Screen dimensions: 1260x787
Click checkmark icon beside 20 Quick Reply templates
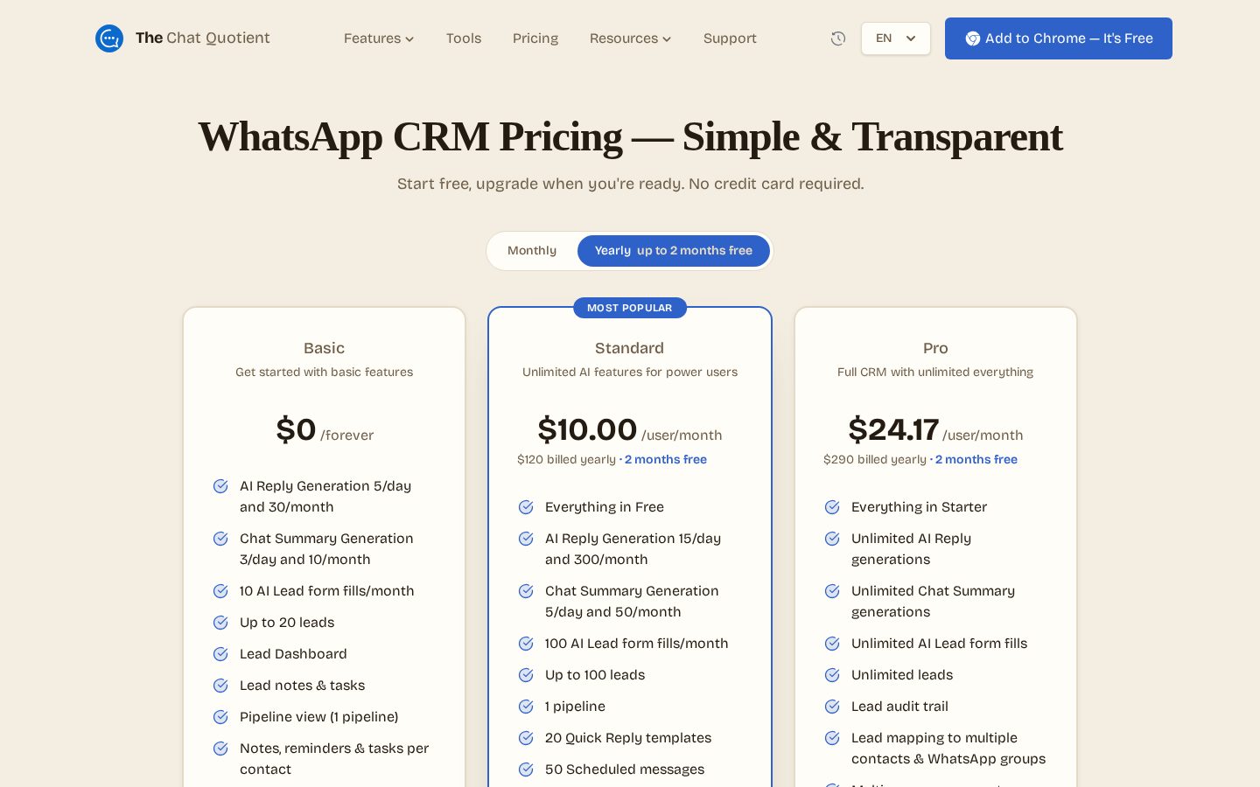(x=526, y=738)
